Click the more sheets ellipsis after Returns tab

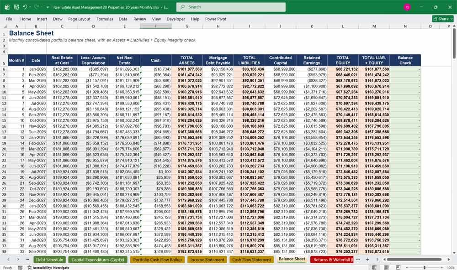tap(358, 259)
